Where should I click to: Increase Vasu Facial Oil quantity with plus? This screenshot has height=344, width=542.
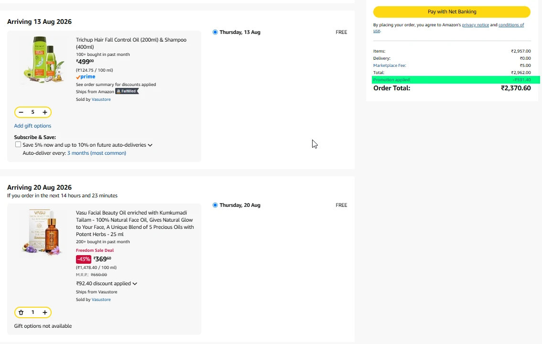44,312
